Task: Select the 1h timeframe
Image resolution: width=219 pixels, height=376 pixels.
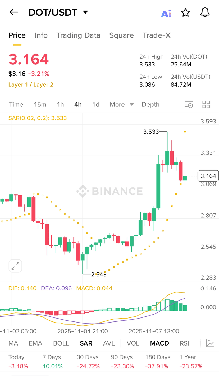Action: [61, 105]
